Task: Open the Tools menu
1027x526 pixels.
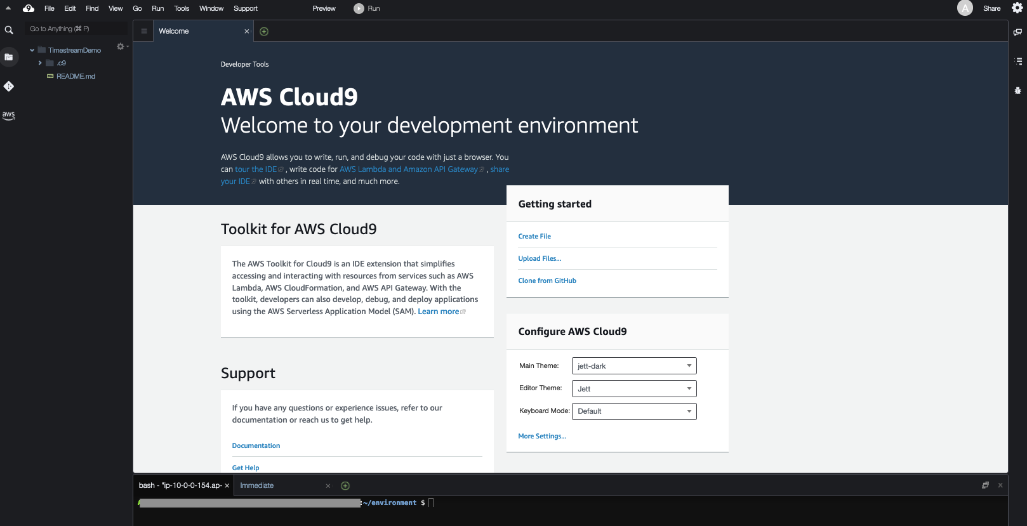Action: tap(182, 8)
